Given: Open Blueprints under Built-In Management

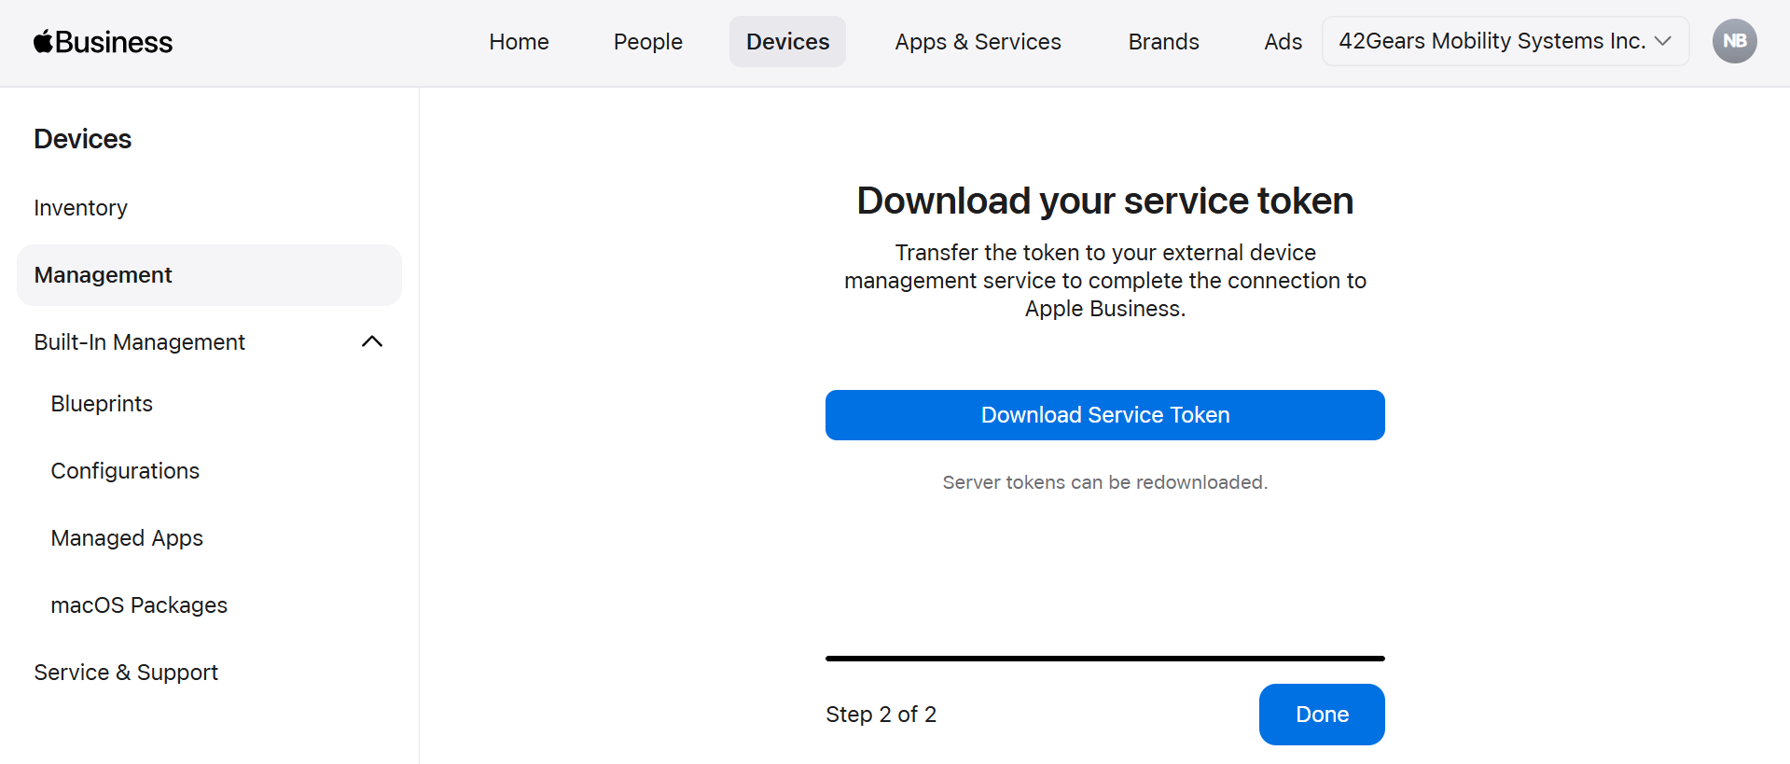Looking at the screenshot, I should (102, 404).
